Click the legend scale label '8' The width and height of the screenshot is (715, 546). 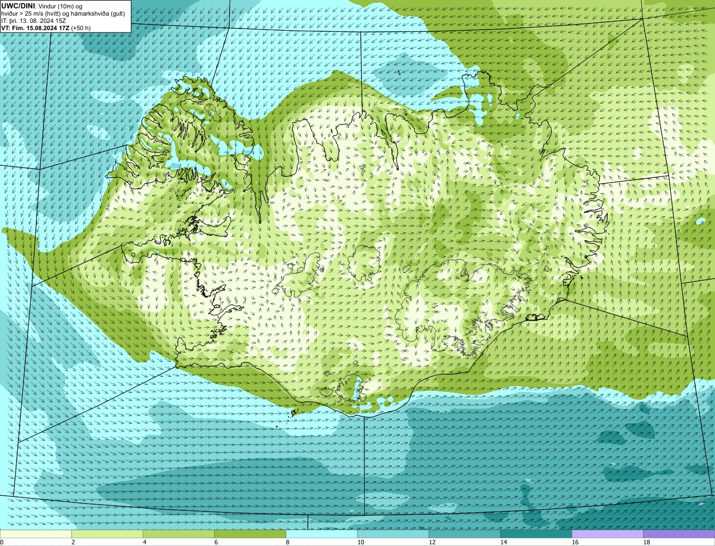(288, 542)
